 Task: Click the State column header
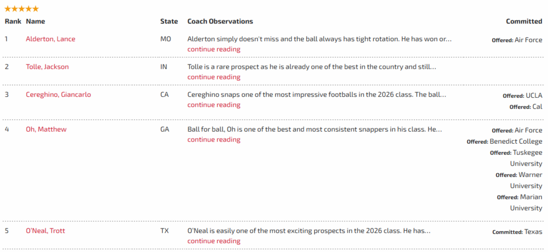click(x=169, y=21)
